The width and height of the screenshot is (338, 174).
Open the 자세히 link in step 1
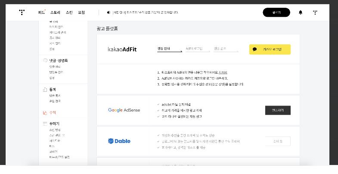click(x=223, y=72)
